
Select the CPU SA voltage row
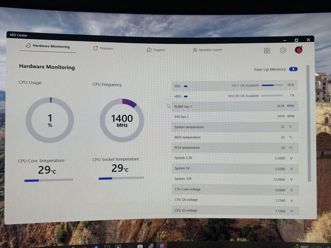235,200
